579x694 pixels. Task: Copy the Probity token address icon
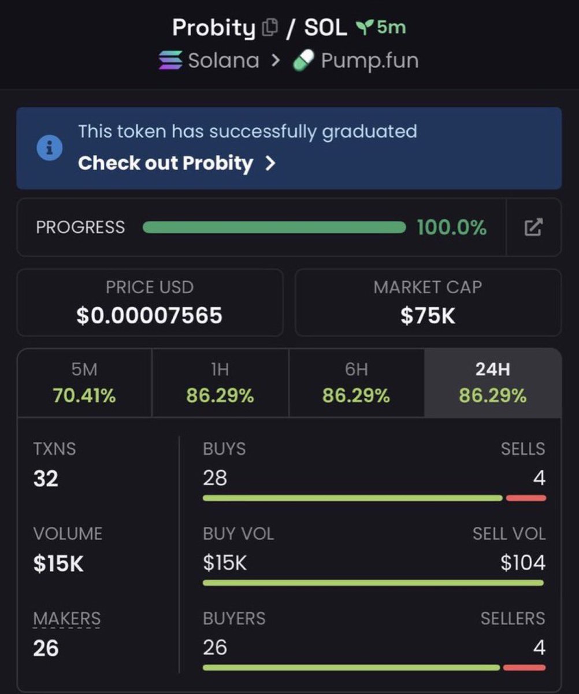tap(270, 27)
